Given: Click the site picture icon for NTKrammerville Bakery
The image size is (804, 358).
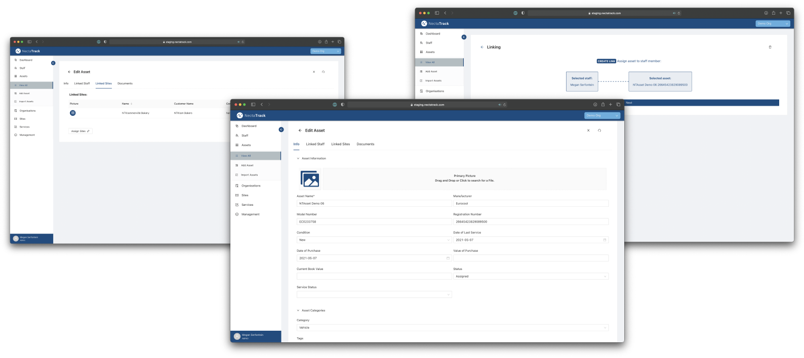Looking at the screenshot, I should pyautogui.click(x=73, y=113).
